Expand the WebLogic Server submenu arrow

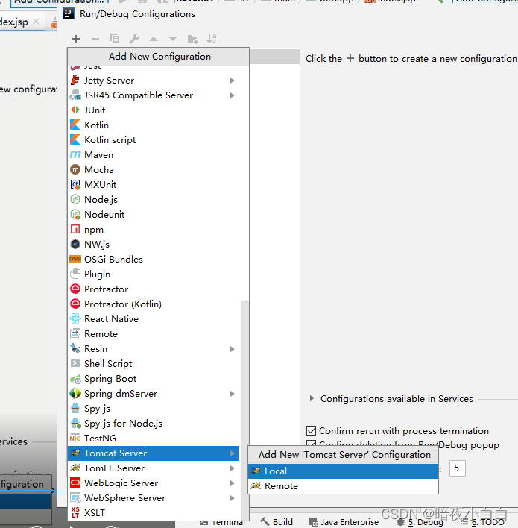233,483
